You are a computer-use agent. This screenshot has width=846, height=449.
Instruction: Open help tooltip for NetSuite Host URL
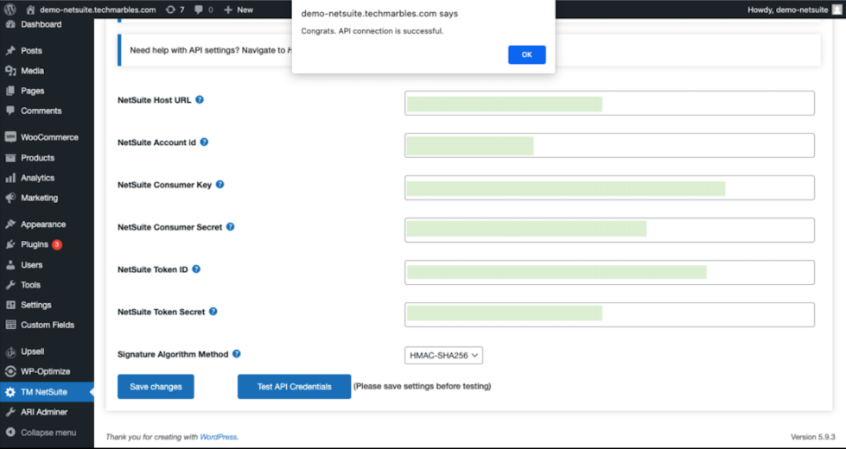(x=200, y=99)
